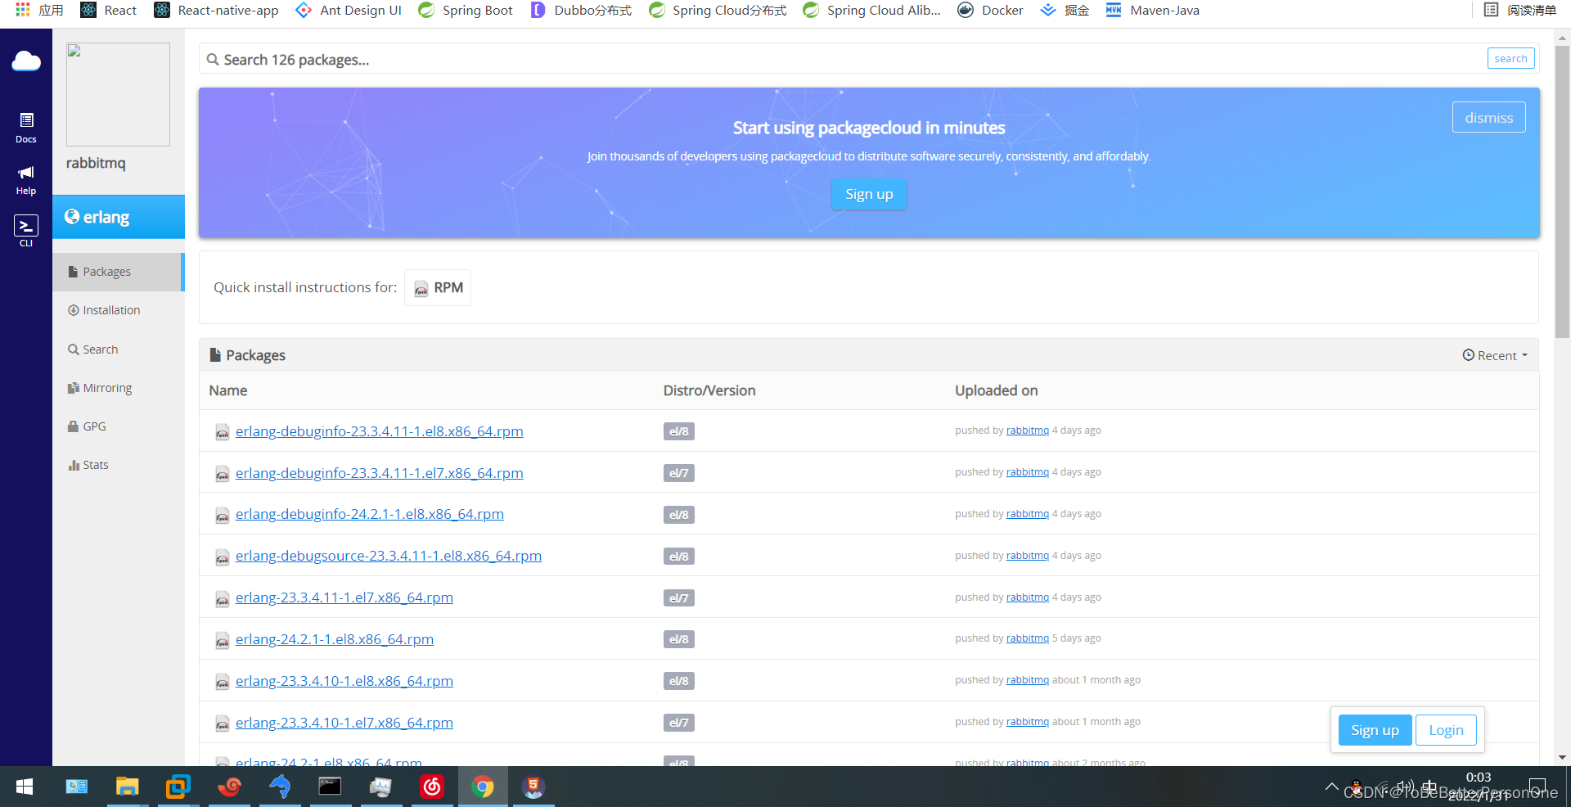Open erlang-23.3.4.10-1.el7.x86_64.rpm package
The image size is (1571, 807).
[x=344, y=723]
